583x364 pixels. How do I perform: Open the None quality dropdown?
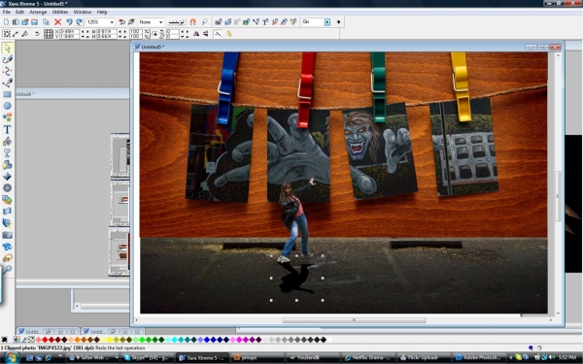160,22
